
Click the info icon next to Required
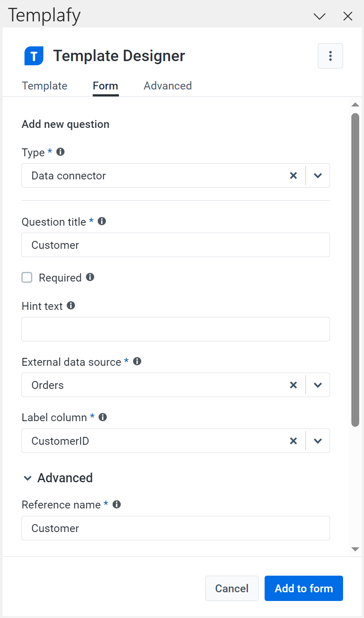[x=91, y=277]
